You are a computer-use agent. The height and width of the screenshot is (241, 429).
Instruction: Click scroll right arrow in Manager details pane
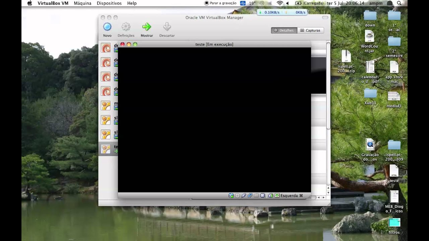[323, 197]
